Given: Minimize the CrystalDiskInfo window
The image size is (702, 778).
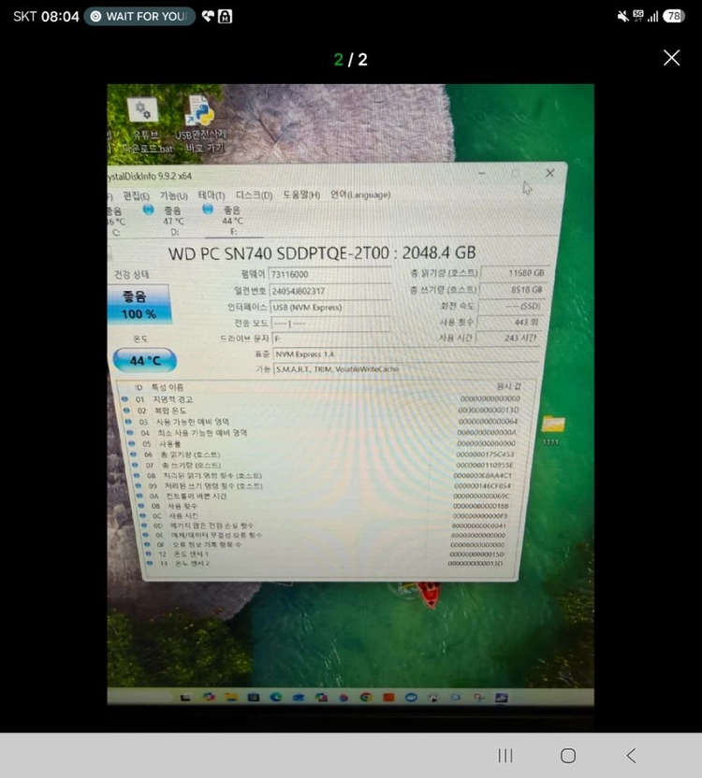Looking at the screenshot, I should click(481, 173).
